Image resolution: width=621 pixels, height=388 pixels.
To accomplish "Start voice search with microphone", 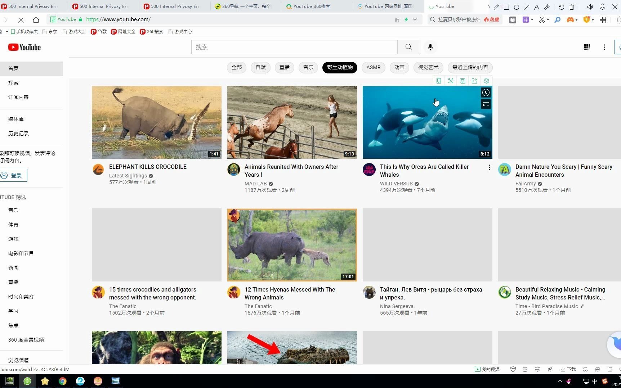I will click(430, 47).
